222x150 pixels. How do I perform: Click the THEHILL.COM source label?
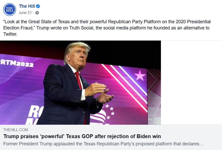(x=16, y=130)
